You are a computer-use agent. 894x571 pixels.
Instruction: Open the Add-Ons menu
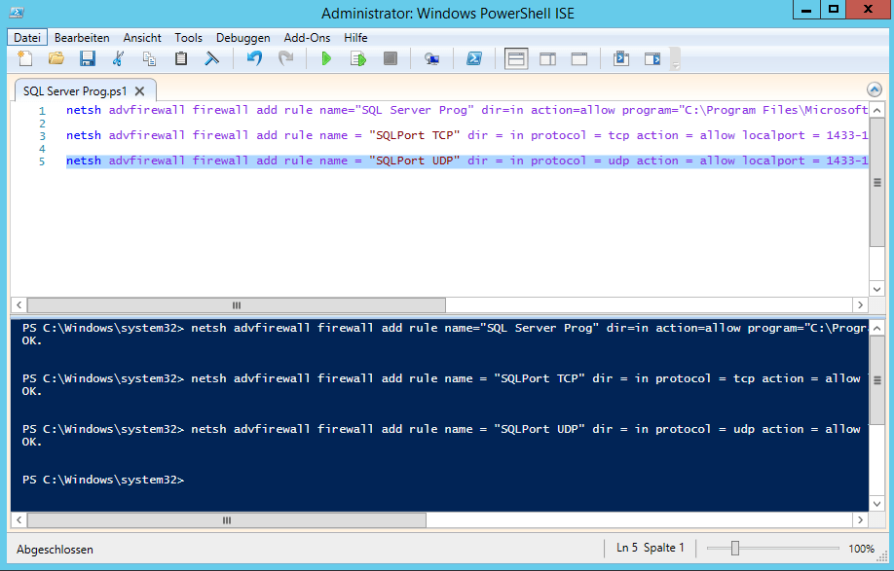point(307,37)
